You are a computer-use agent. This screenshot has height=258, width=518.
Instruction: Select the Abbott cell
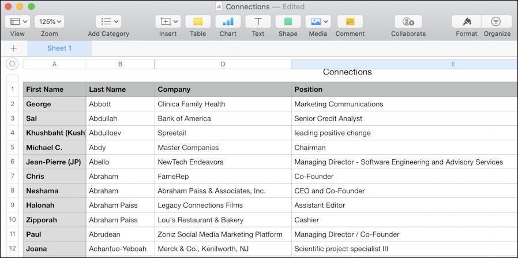(x=120, y=104)
